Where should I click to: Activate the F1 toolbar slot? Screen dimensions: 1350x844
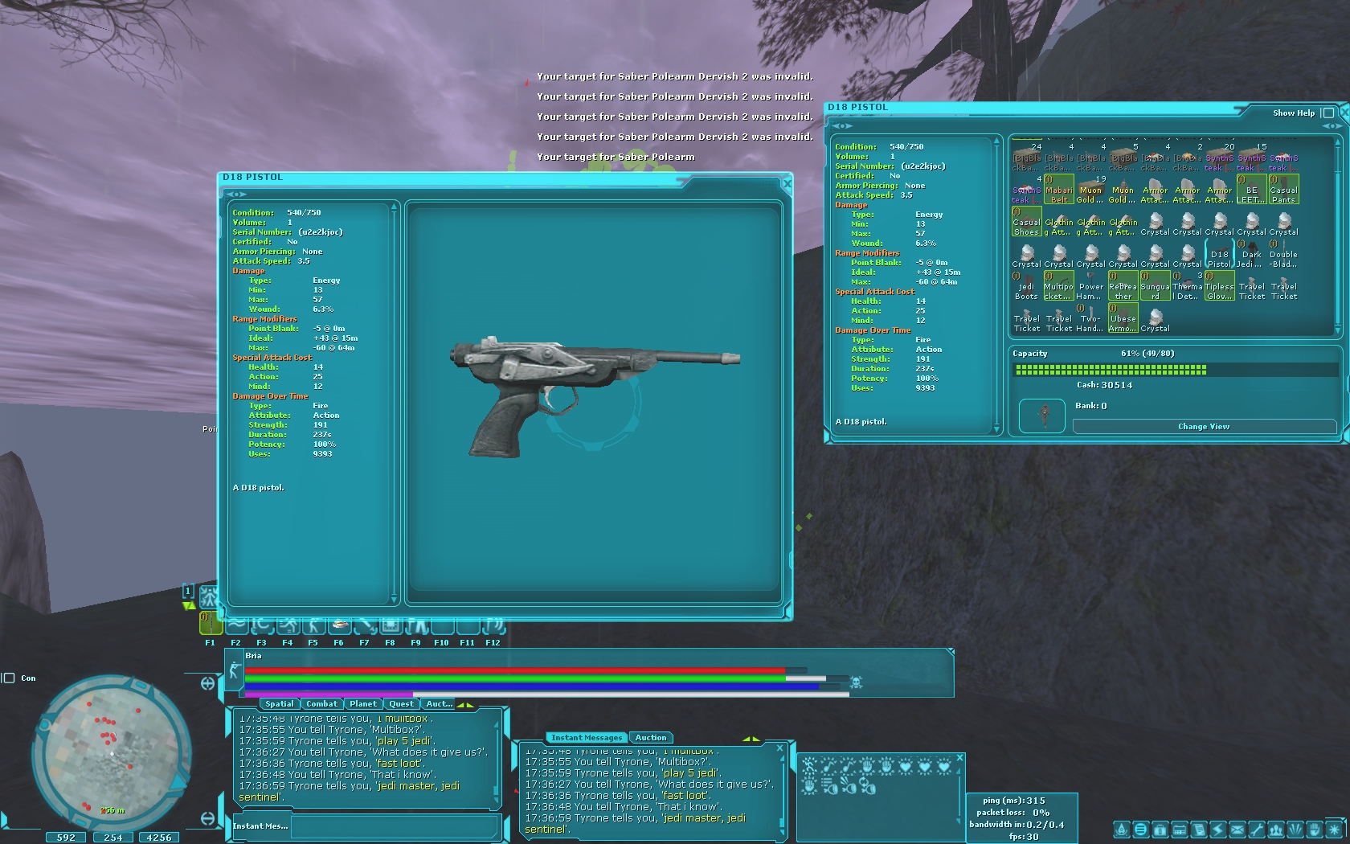(x=211, y=623)
